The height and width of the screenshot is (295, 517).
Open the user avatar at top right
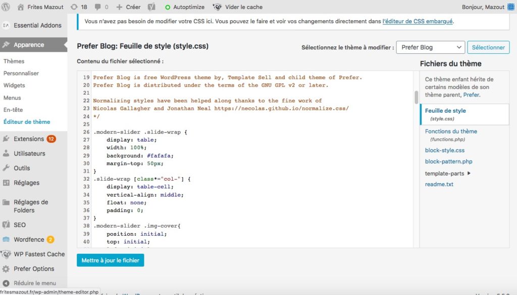pyautogui.click(x=511, y=7)
